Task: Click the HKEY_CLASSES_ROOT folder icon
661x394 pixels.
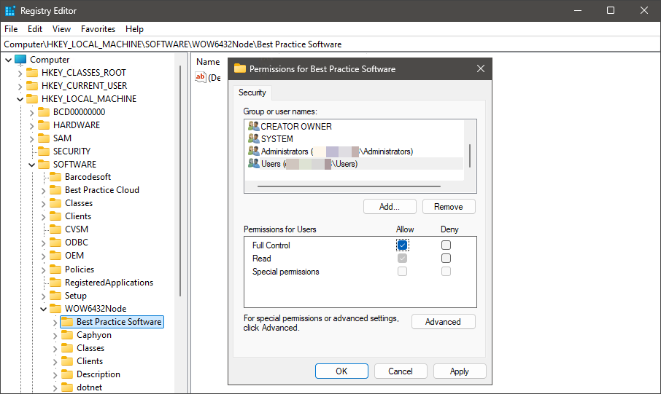Action: pos(32,73)
